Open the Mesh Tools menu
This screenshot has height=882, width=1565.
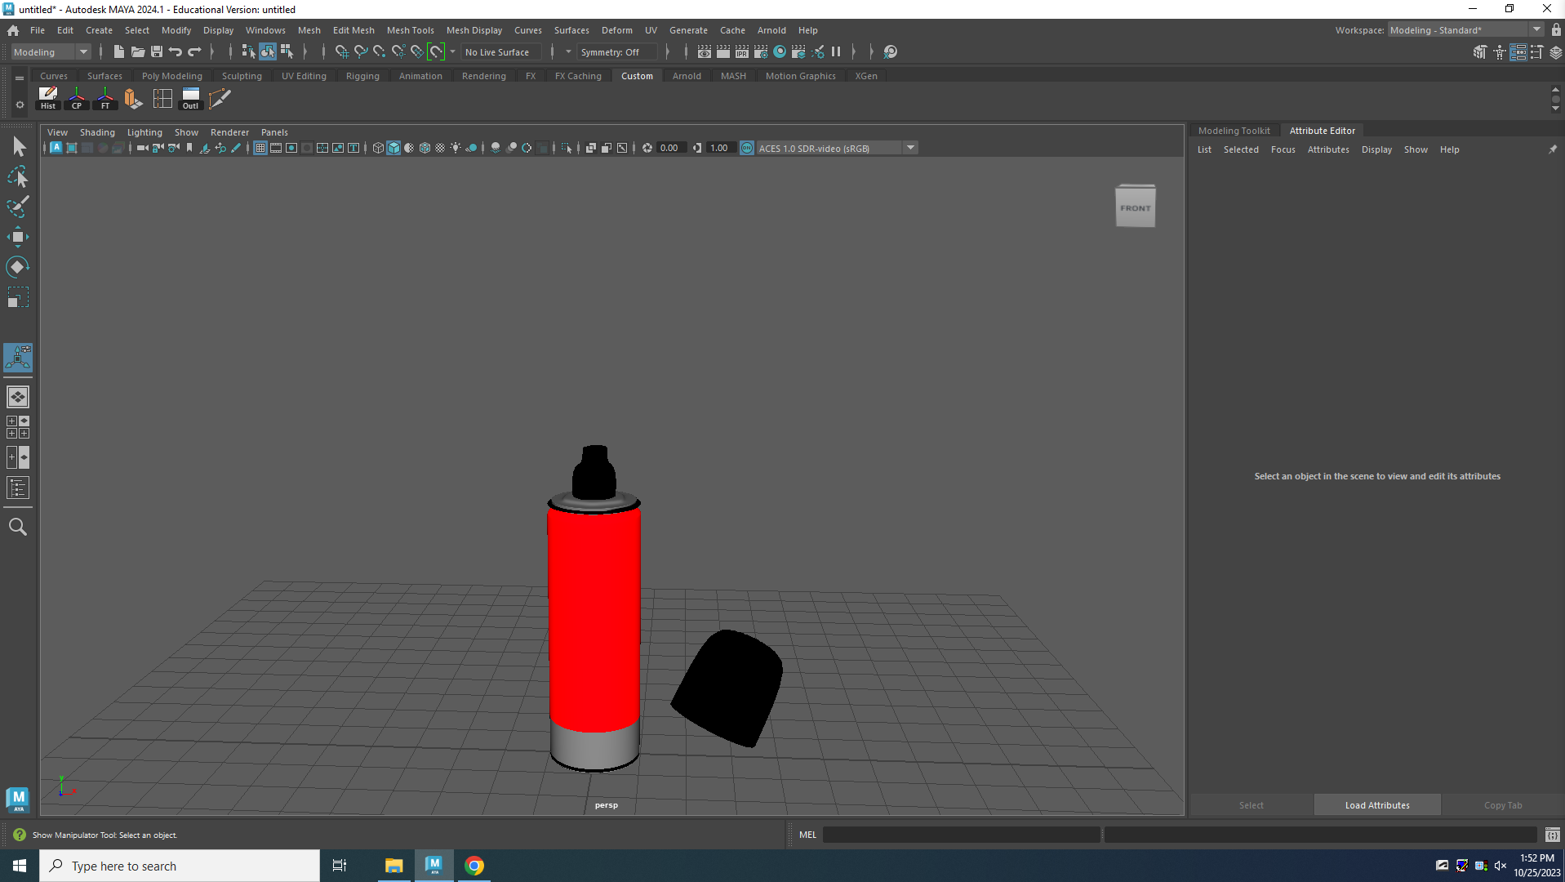pyautogui.click(x=410, y=30)
